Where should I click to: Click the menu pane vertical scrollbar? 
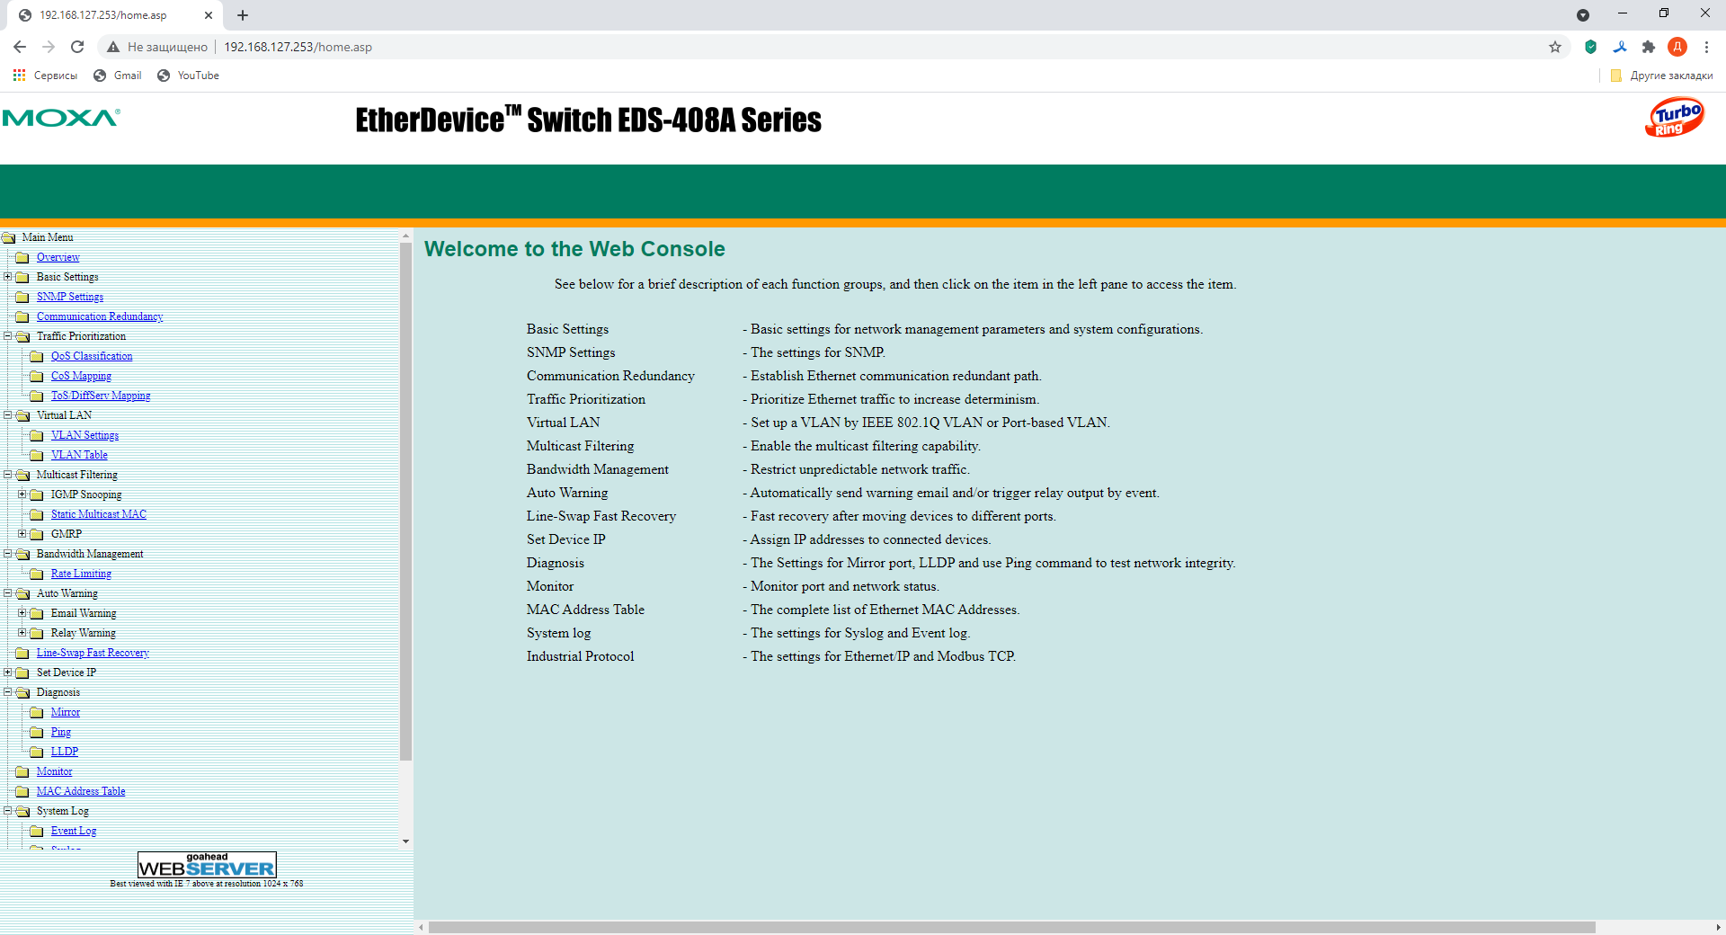pyautogui.click(x=405, y=501)
